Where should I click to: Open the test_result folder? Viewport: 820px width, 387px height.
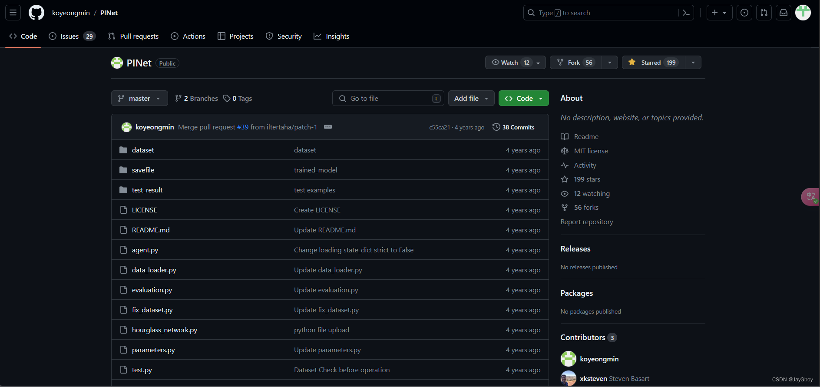147,190
